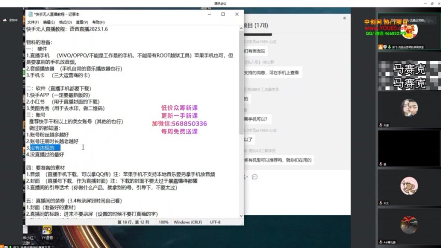The width and height of the screenshot is (441, 248).
Task: Click the mic icon on black video tile
Action: 381,164
